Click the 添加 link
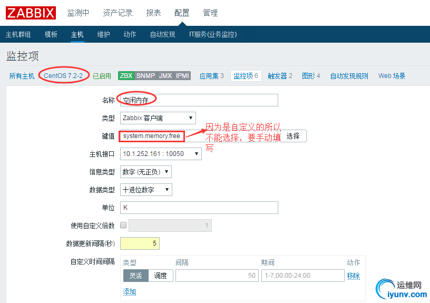Screen dimensions: 430x303 [x=130, y=291]
